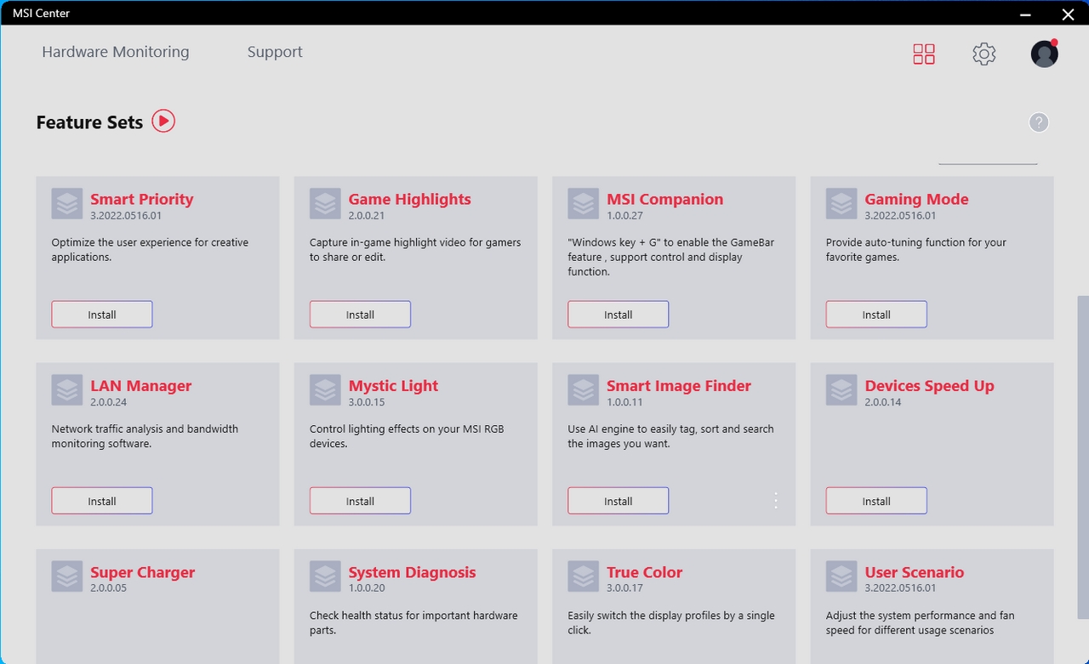Viewport: 1089px width, 664px height.
Task: Click the Feature Sets heading
Action: (89, 122)
